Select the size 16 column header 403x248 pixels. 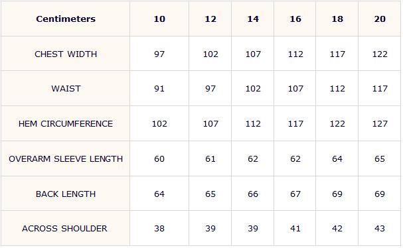(295, 19)
